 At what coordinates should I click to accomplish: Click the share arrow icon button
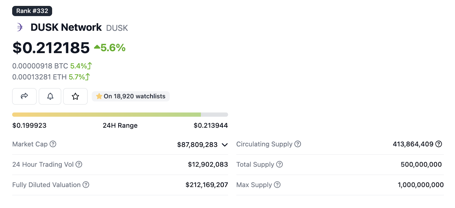coord(24,96)
